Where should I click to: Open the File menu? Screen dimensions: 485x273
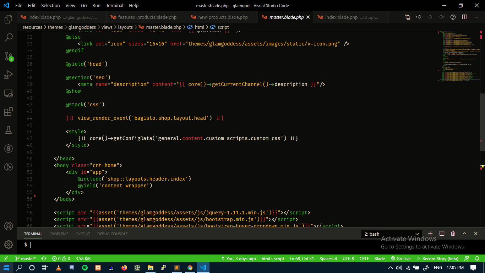19,5
